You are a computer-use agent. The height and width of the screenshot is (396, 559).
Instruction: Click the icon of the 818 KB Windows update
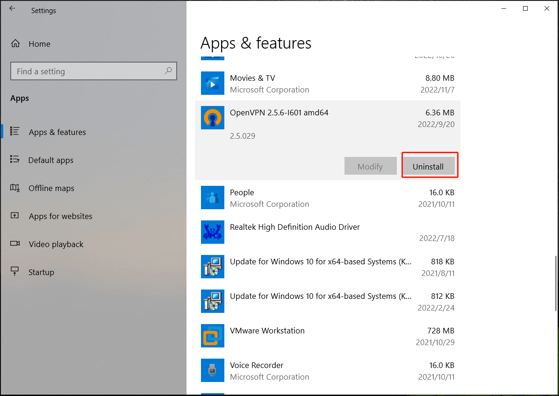click(213, 267)
